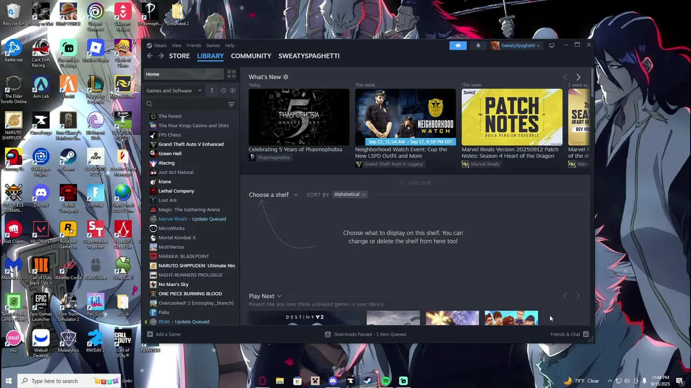
Task: Click the Home button in library sidebar
Action: [x=183, y=74]
